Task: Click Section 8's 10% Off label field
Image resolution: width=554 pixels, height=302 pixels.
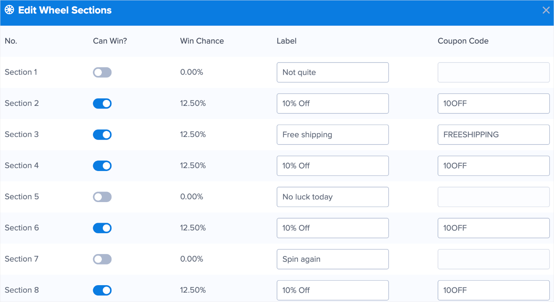Action: coord(332,290)
